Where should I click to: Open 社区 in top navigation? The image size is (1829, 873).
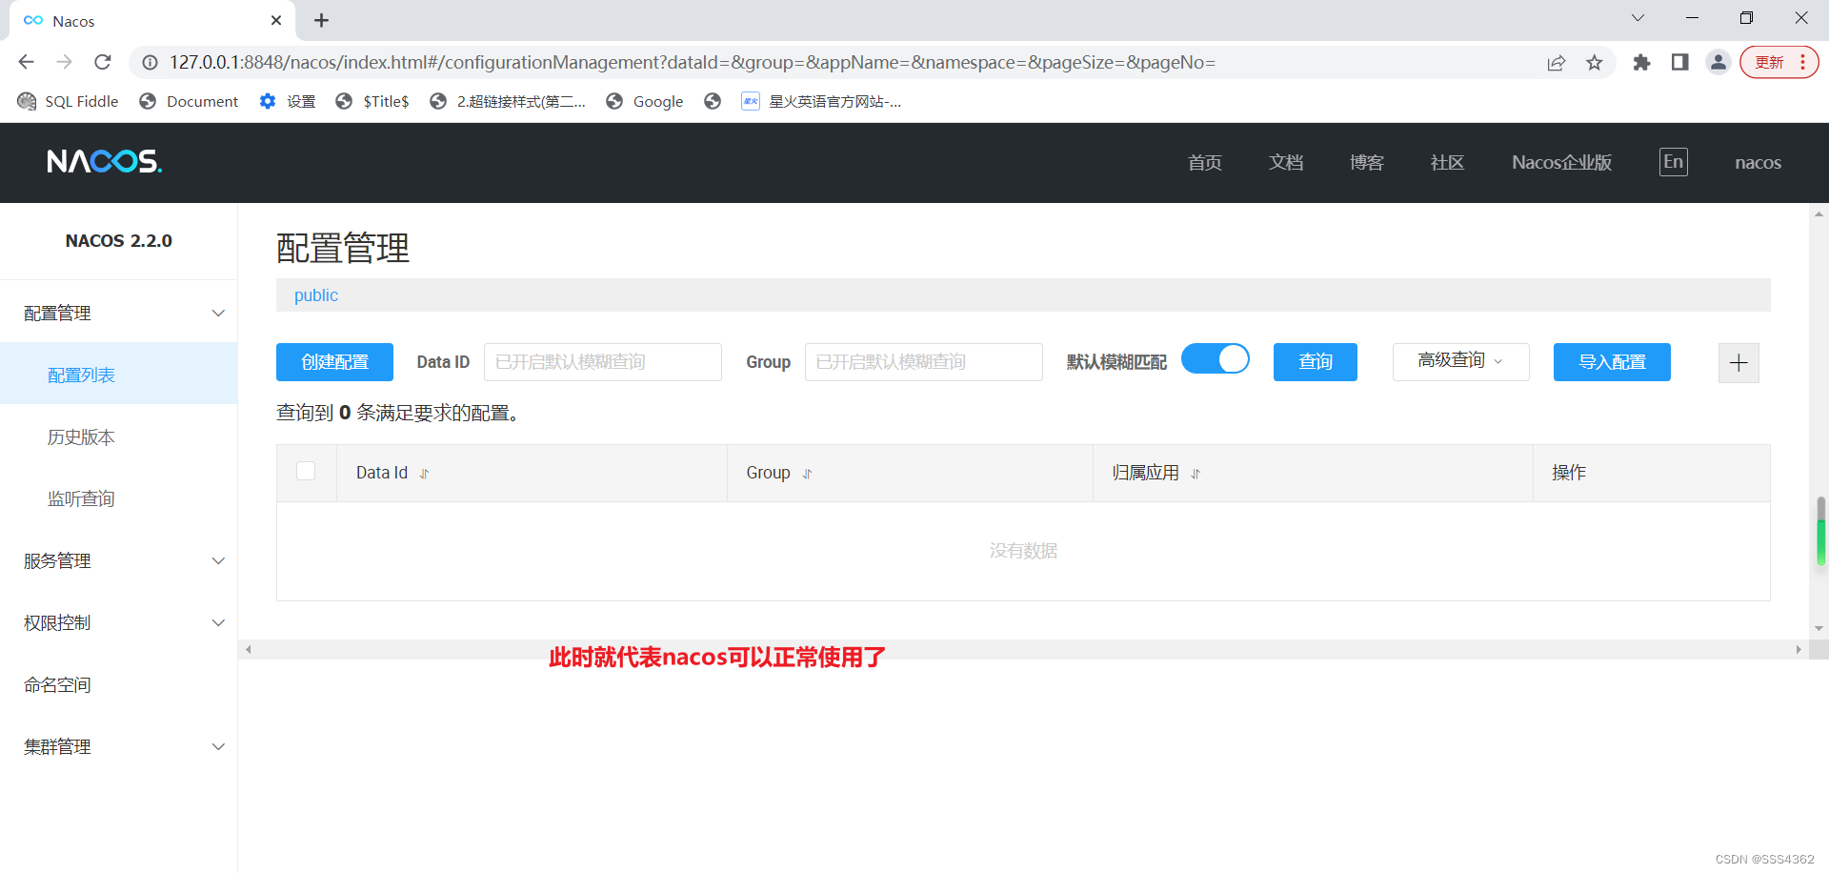(1447, 162)
